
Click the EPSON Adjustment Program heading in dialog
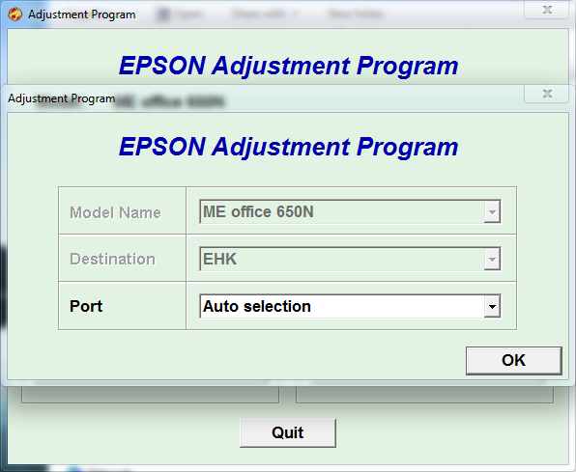[x=288, y=147]
